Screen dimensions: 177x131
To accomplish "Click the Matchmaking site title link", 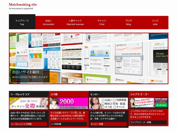I will (23, 5).
